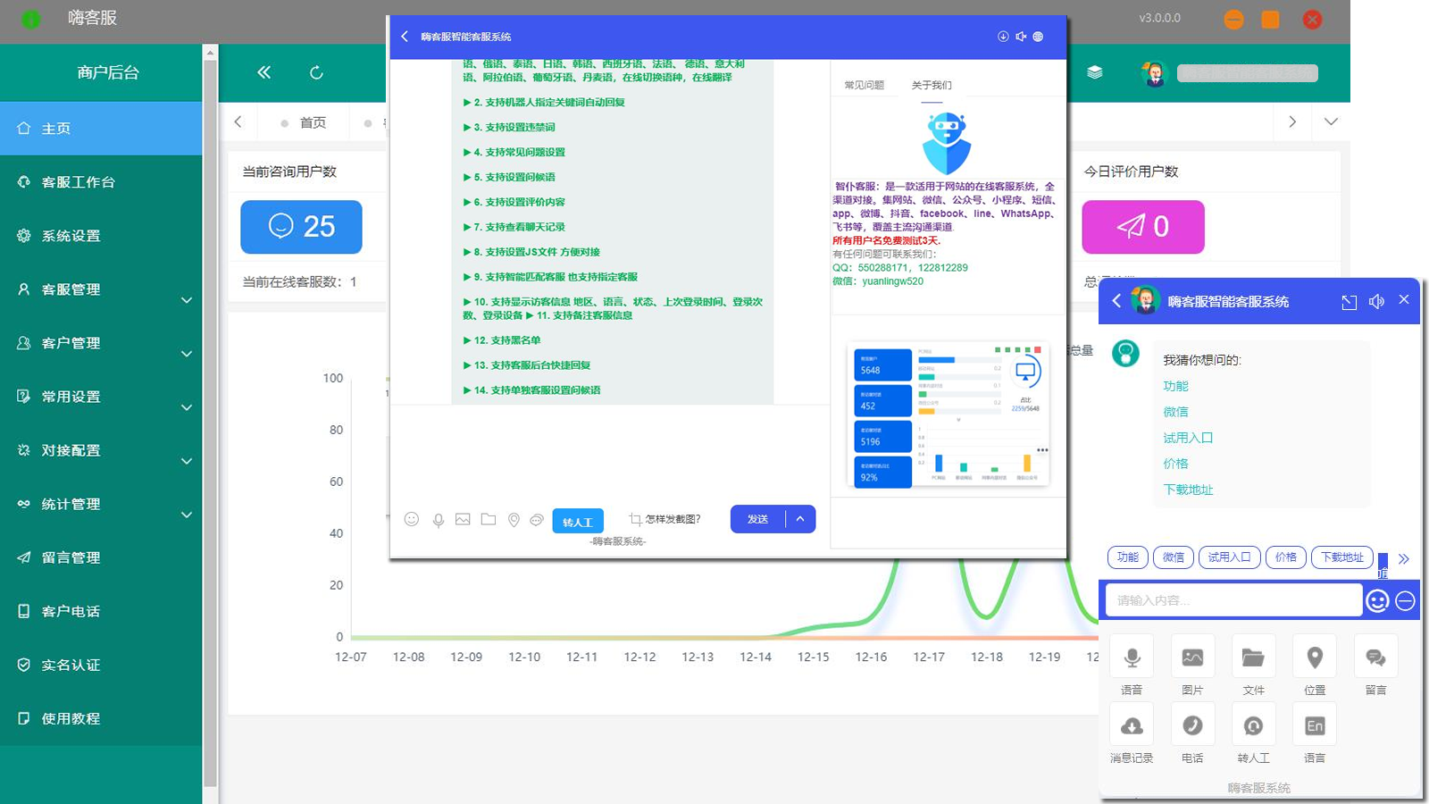Viewport: 1429px width, 804px height.
Task: Expand the 对接配置 sidebar menu
Action: (101, 450)
